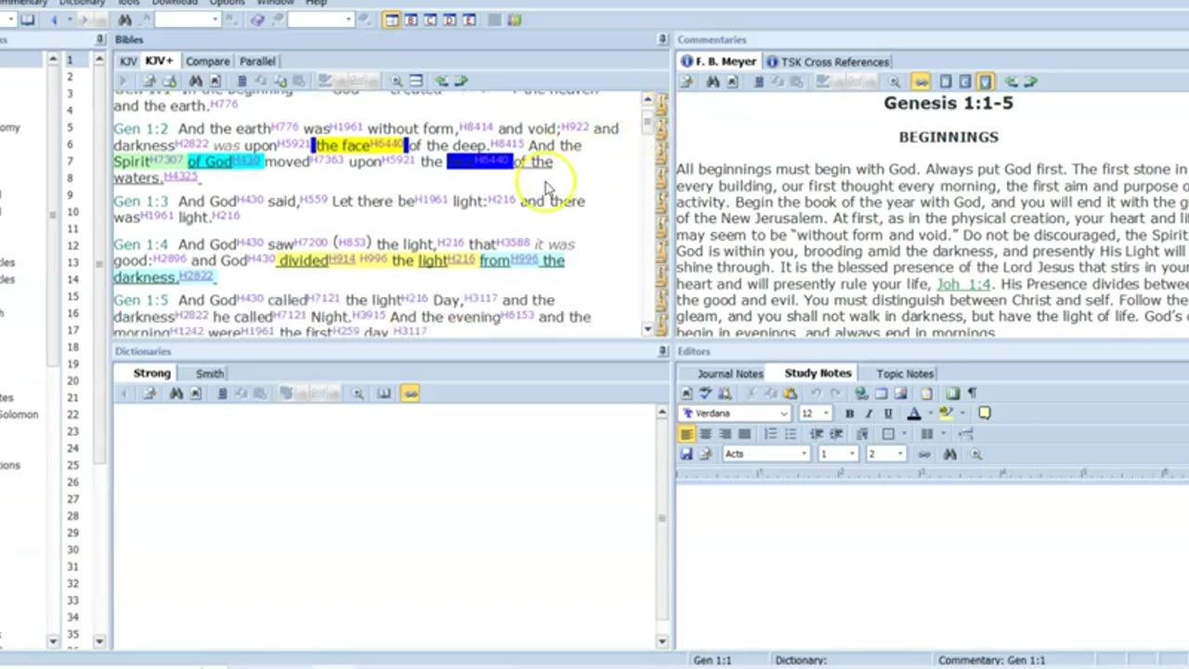The width and height of the screenshot is (1189, 669).
Task: Click the magnifier icon in Dictionaries toolbar
Action: [358, 393]
